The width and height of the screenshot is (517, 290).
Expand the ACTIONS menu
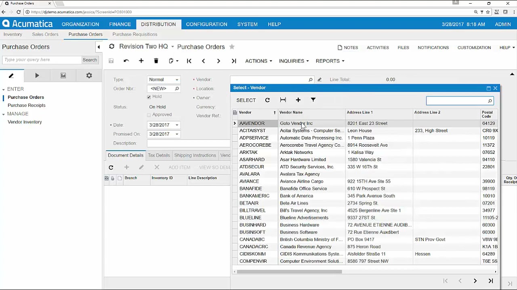click(258, 61)
